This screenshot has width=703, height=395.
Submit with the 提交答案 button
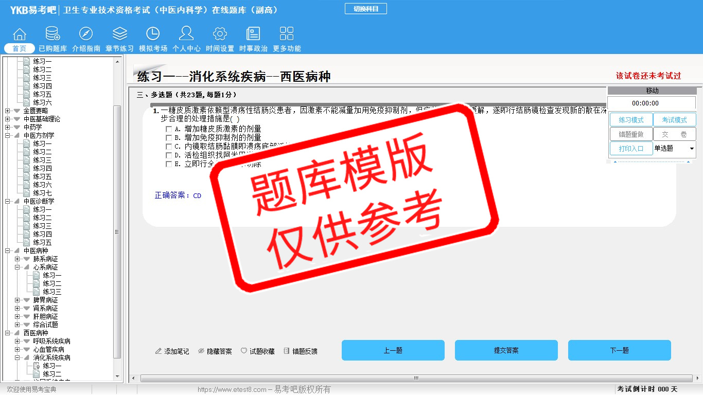coord(506,350)
